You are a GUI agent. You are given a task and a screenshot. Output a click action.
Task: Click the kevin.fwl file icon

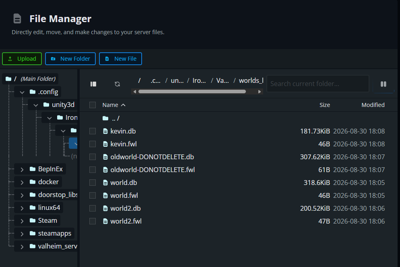point(105,144)
